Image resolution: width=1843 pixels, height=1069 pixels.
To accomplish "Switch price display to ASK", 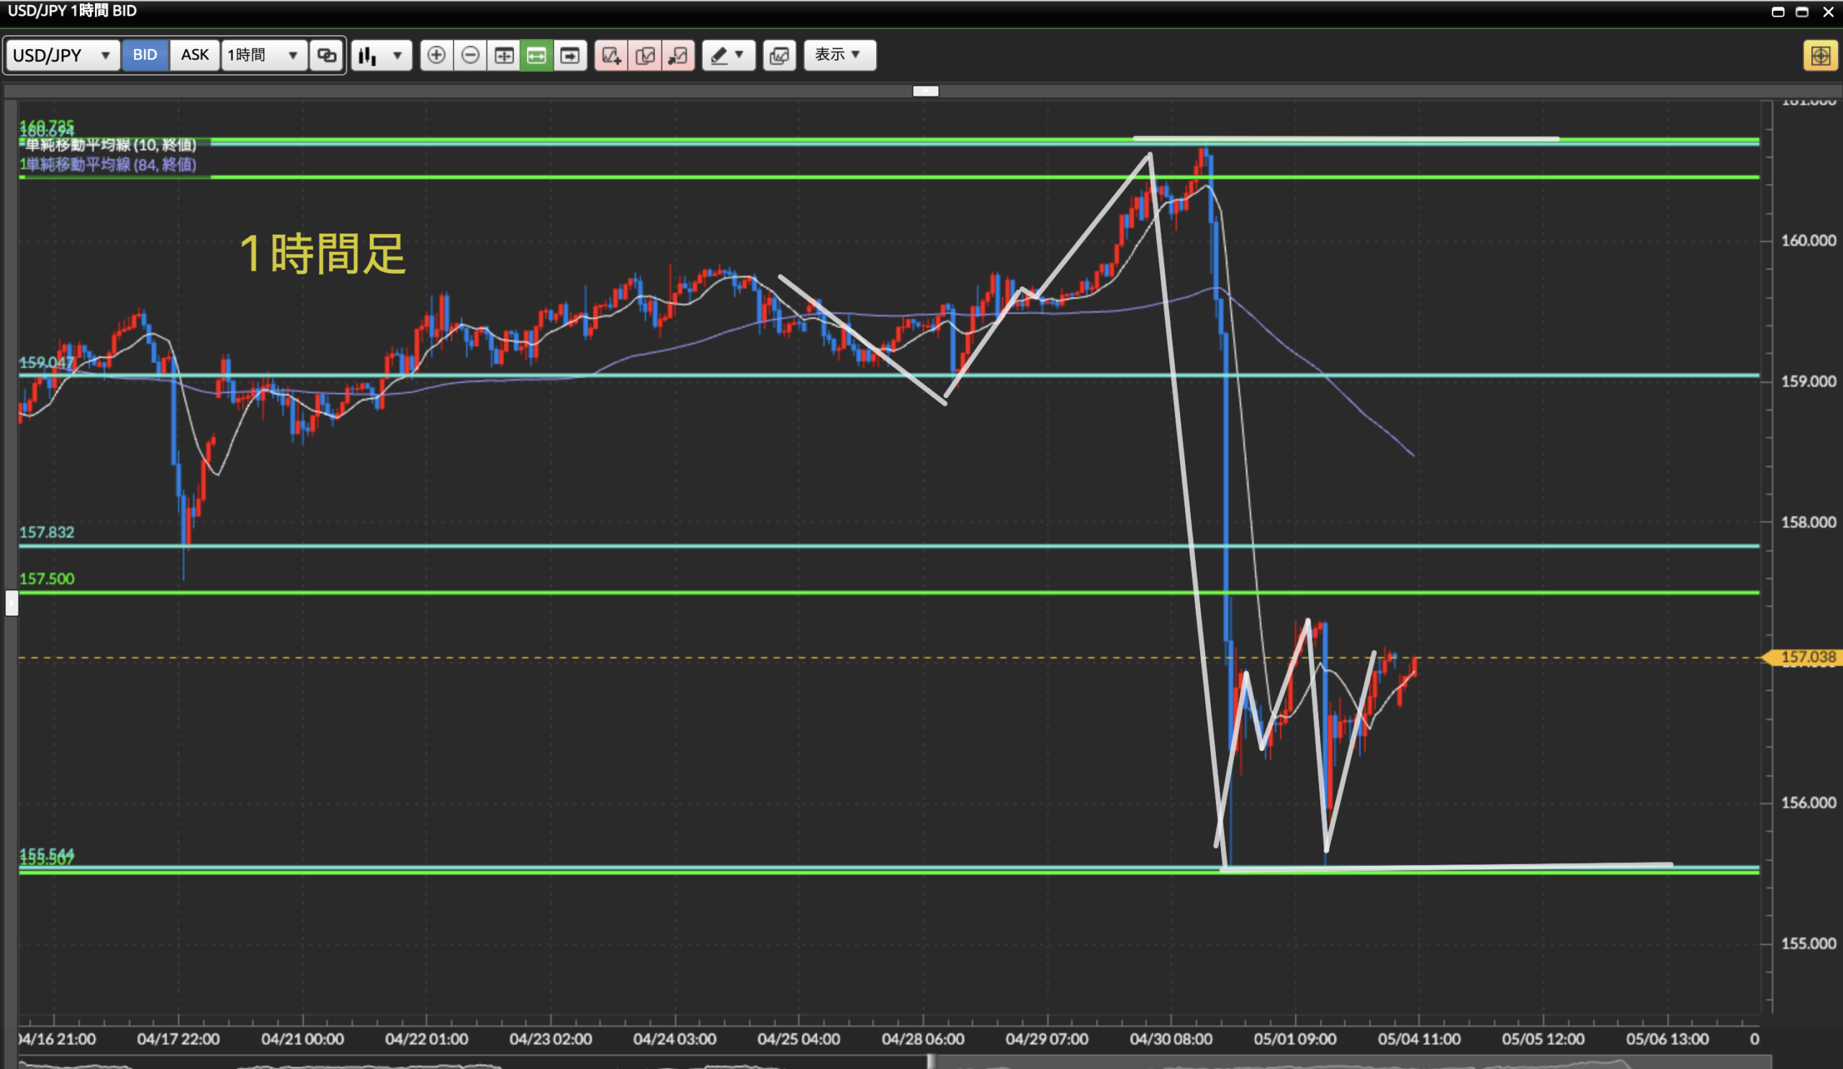I will pyautogui.click(x=194, y=55).
